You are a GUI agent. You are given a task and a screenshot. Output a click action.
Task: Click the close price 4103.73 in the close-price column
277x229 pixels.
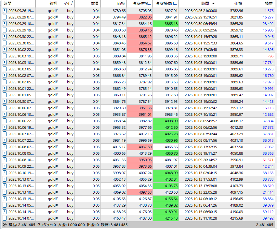tap(236, 186)
